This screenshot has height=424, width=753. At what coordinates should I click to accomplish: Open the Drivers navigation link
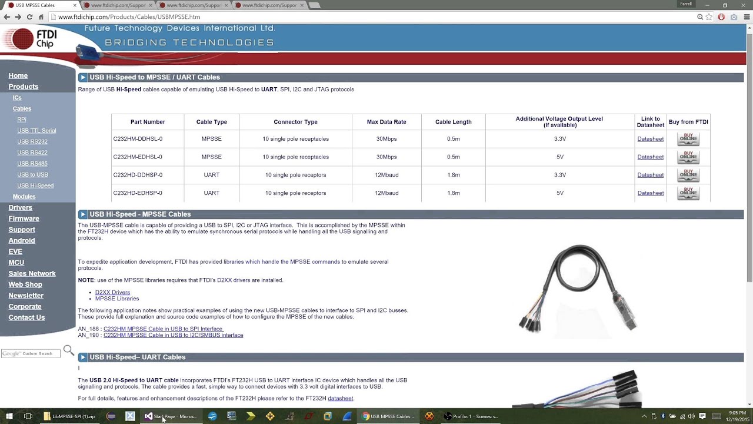[21, 208]
